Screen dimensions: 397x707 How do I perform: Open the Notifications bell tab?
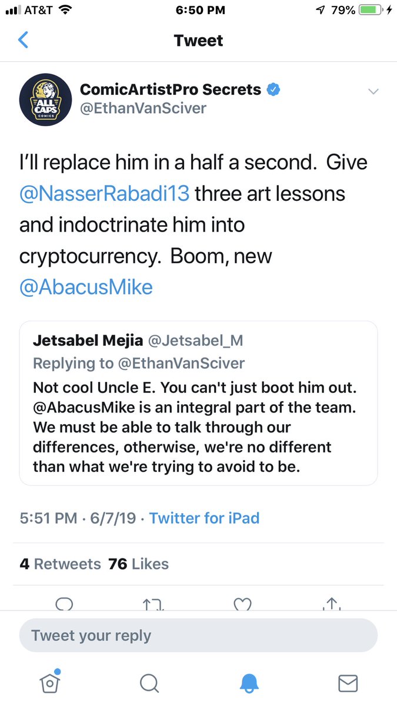(249, 683)
